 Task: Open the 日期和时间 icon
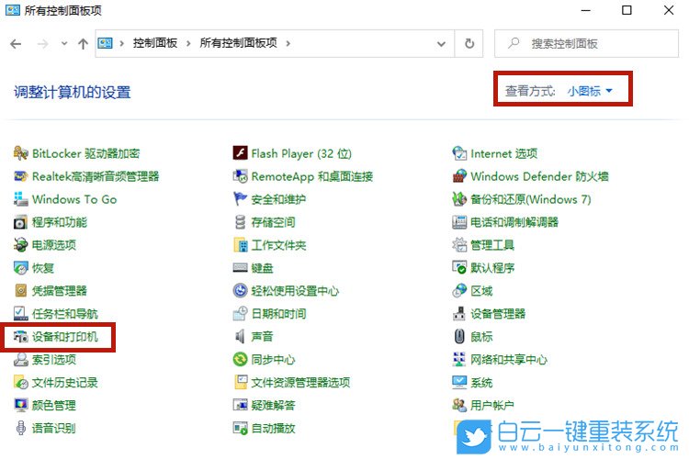pos(240,313)
